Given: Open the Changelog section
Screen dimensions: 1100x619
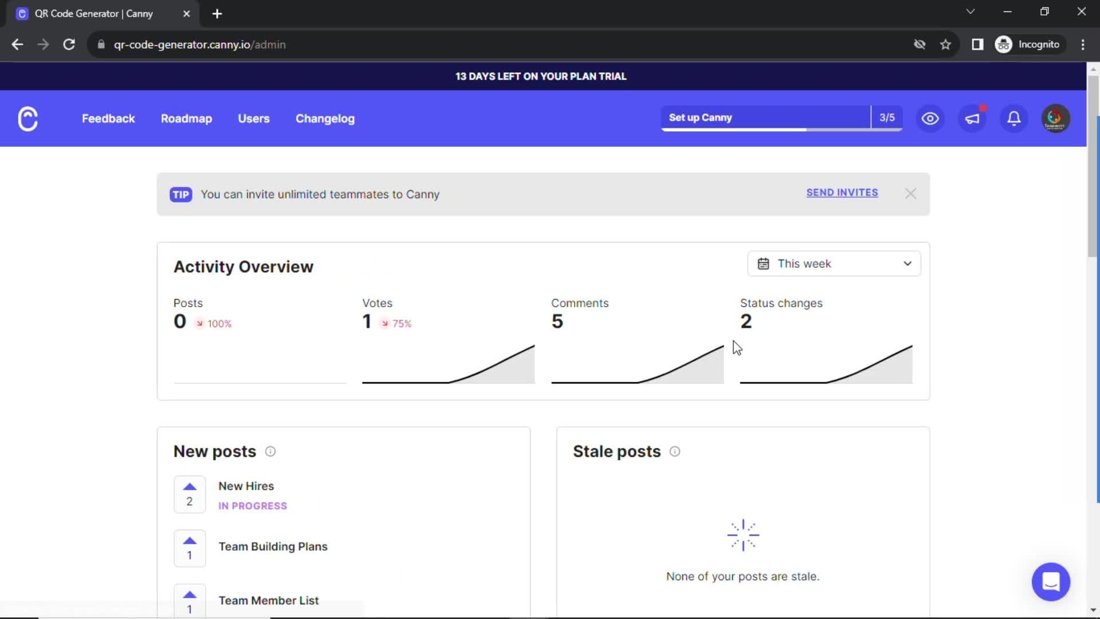Looking at the screenshot, I should click(325, 119).
